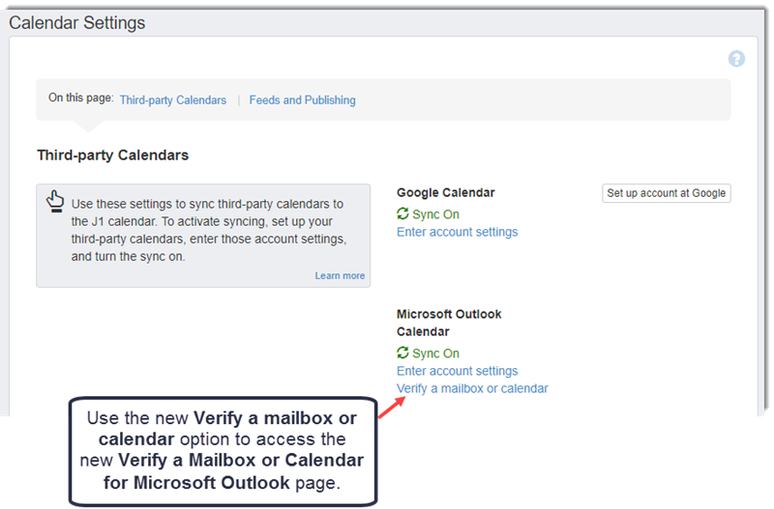Click the Microsoft Outlook Calendar heading
Image resolution: width=774 pixels, height=509 pixels.
(449, 323)
